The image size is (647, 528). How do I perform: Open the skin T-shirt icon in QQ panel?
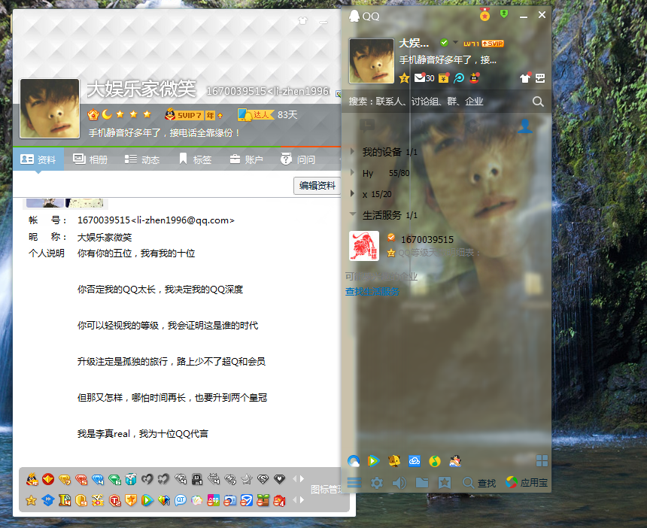(x=525, y=77)
